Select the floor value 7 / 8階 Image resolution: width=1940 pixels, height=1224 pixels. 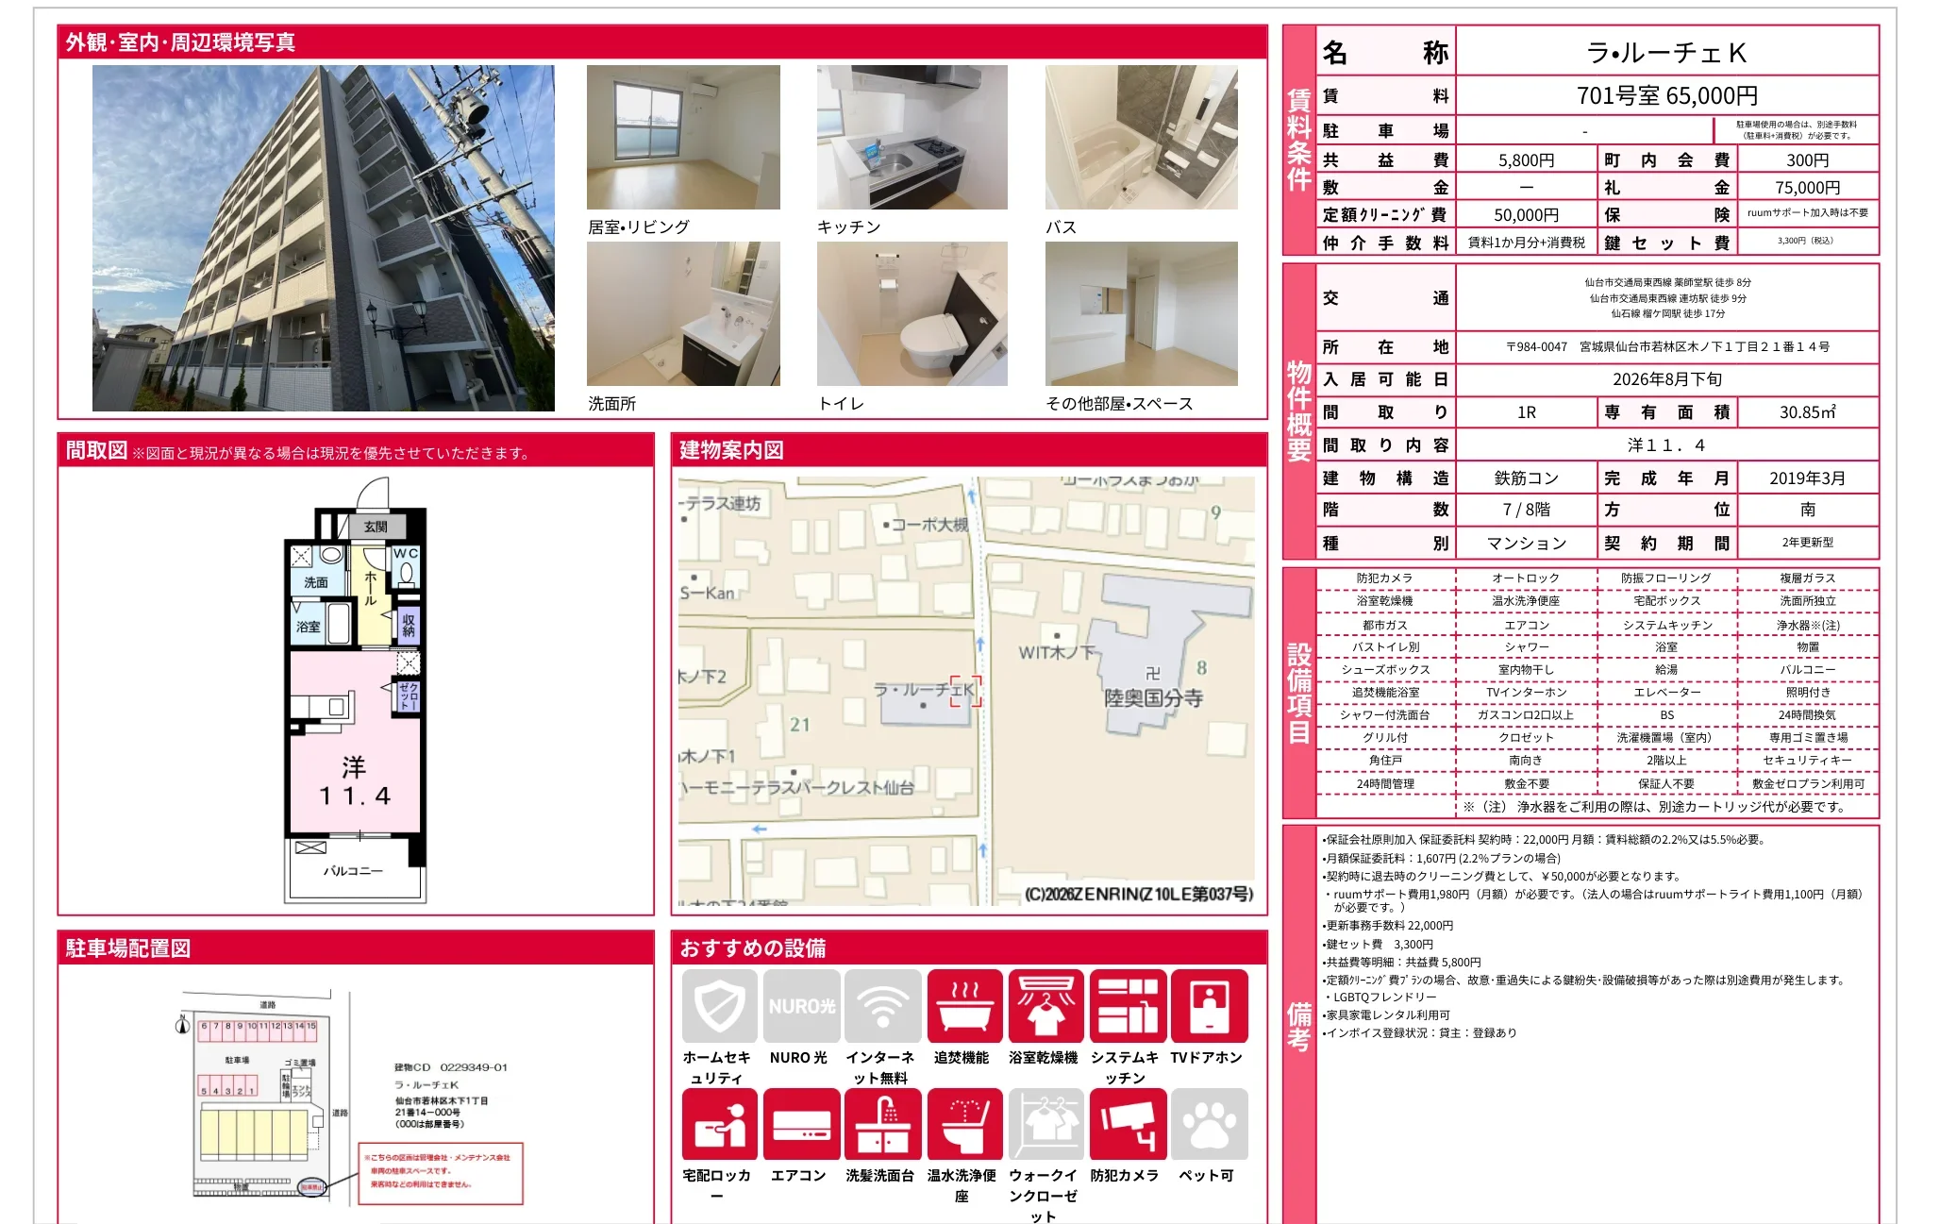[x=1527, y=509]
